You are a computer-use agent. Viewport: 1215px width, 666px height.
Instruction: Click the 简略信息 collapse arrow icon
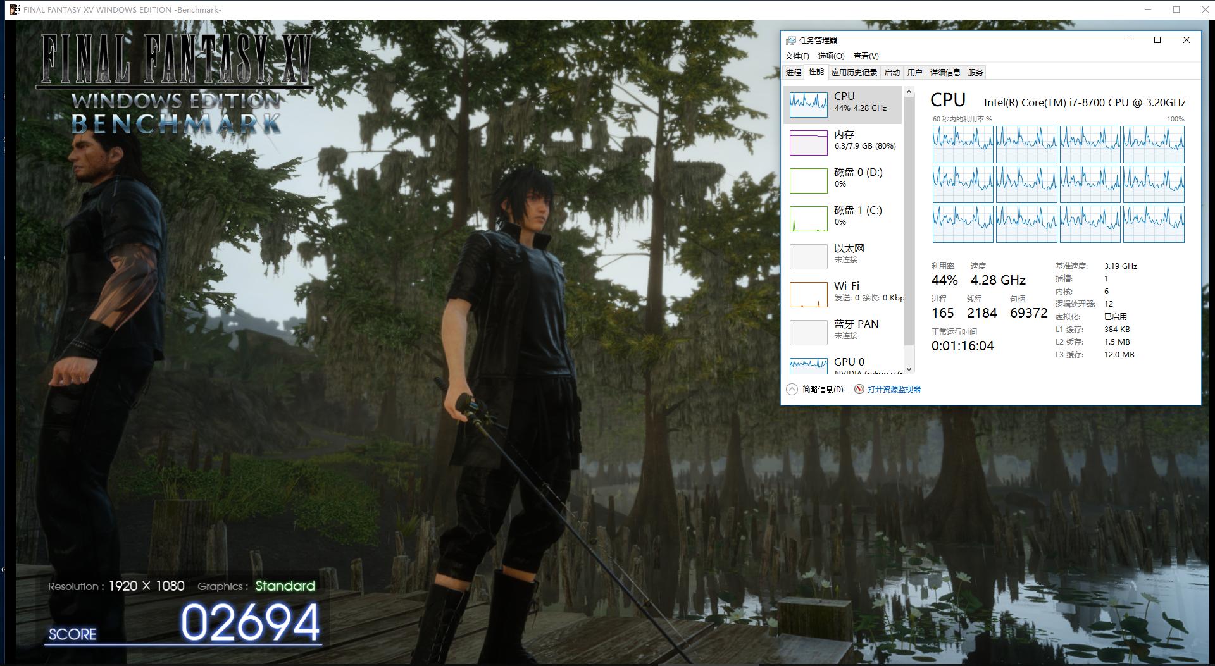(792, 389)
